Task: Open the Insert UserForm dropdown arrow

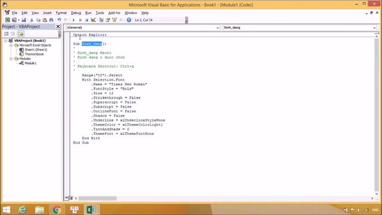Action: tap(19, 20)
